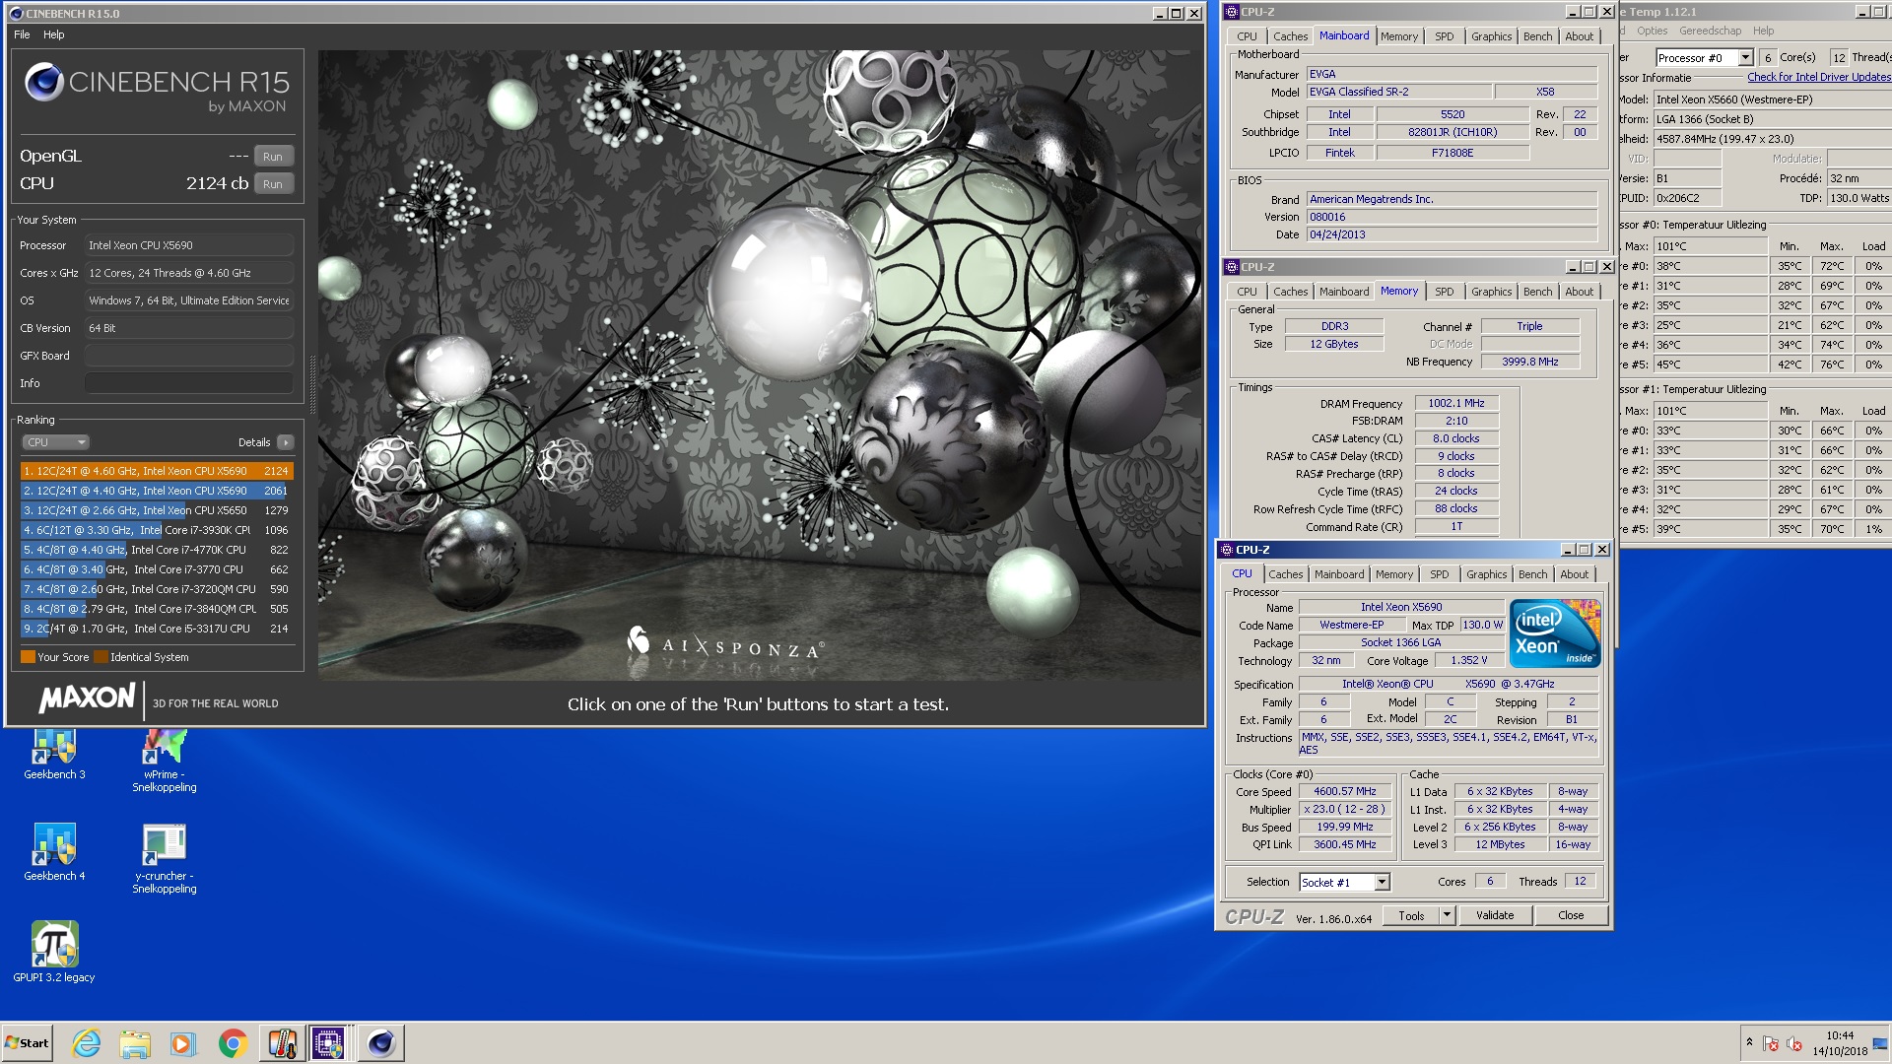Image resolution: width=1892 pixels, height=1064 pixels.
Task: Open GPUPI 3.2 legacy shortcut
Action: [54, 952]
